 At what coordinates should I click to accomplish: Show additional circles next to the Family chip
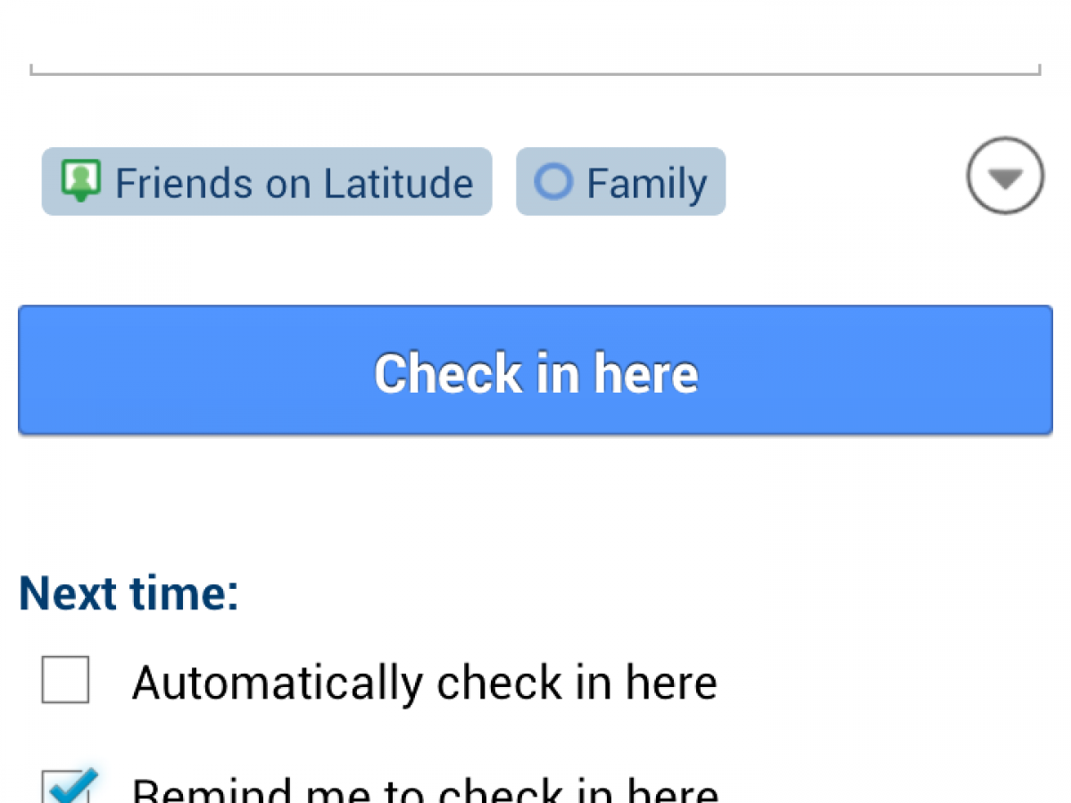pos(1005,176)
